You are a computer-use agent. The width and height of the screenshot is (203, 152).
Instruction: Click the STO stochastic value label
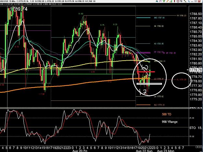[x=196, y=128]
